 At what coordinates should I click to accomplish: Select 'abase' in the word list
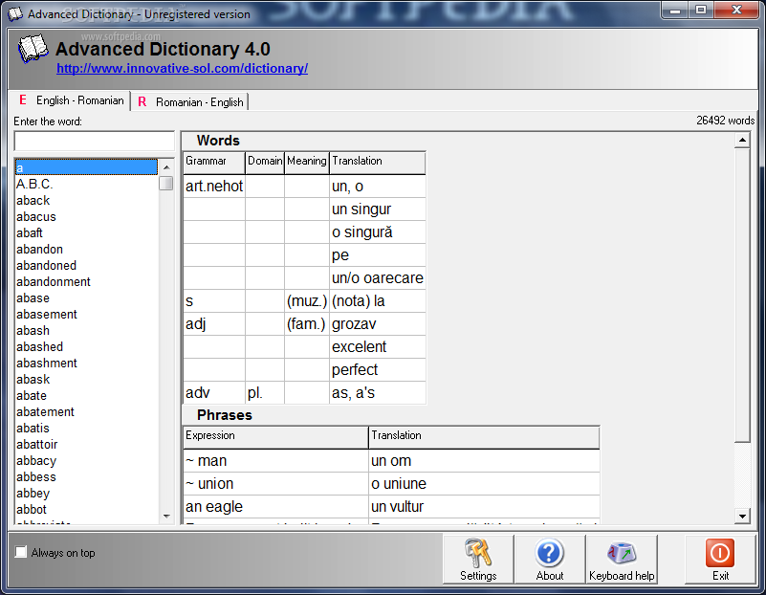[x=86, y=298]
